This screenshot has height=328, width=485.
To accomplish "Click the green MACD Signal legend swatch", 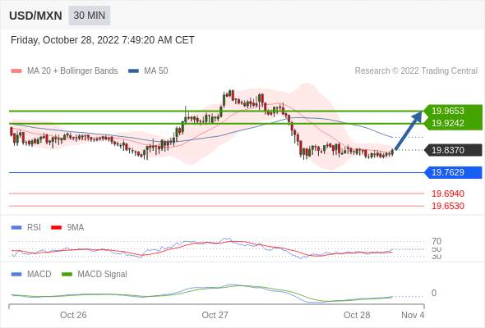I will coord(67,275).
